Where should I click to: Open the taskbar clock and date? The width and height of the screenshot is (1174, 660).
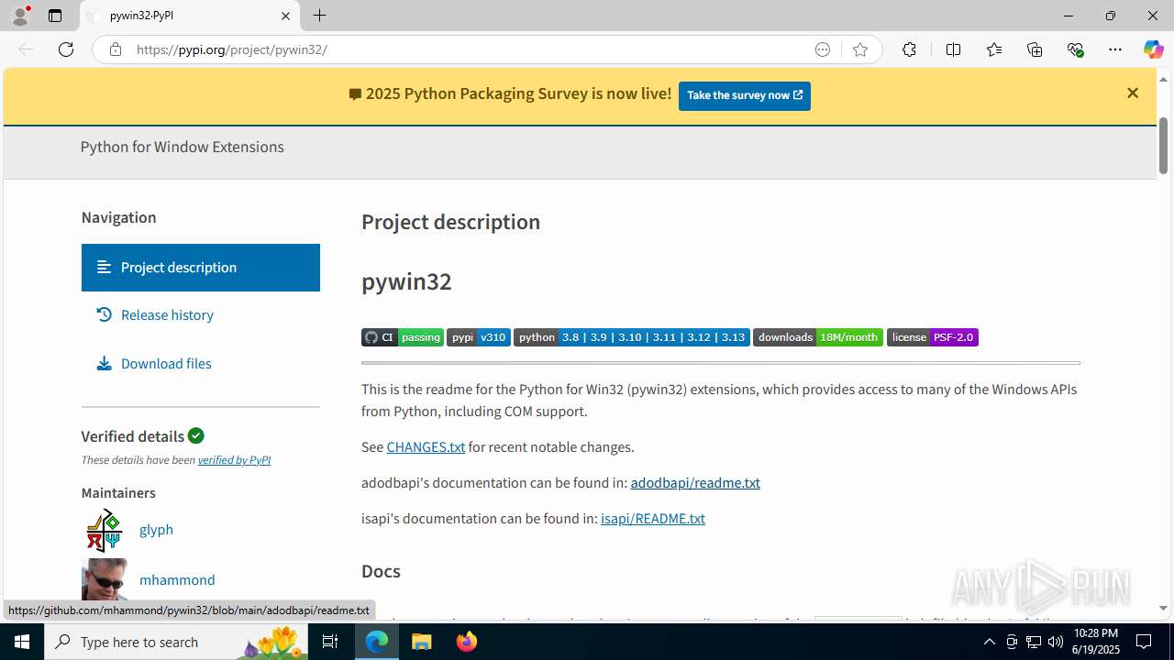tap(1095, 642)
